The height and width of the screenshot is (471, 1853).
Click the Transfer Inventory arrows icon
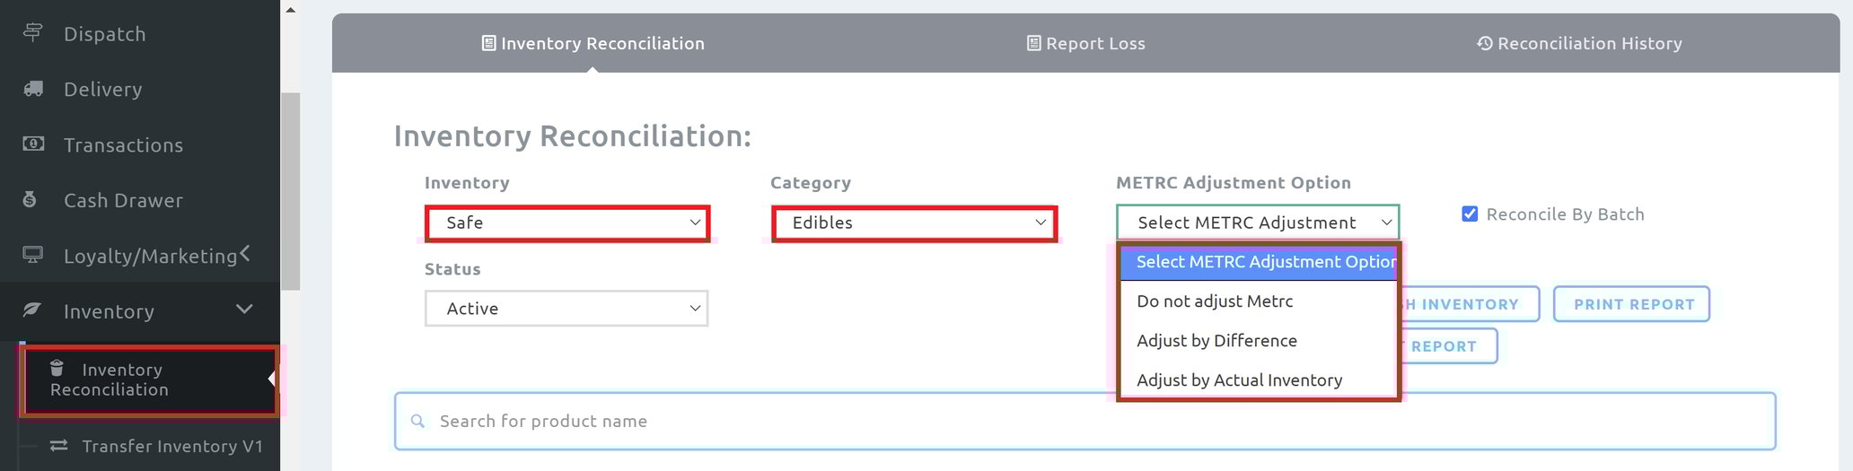(59, 445)
